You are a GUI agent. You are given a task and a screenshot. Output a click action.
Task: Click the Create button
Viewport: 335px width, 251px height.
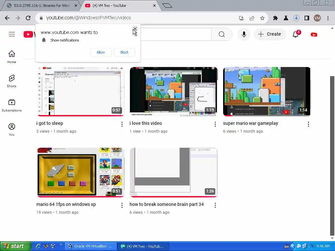(x=270, y=34)
